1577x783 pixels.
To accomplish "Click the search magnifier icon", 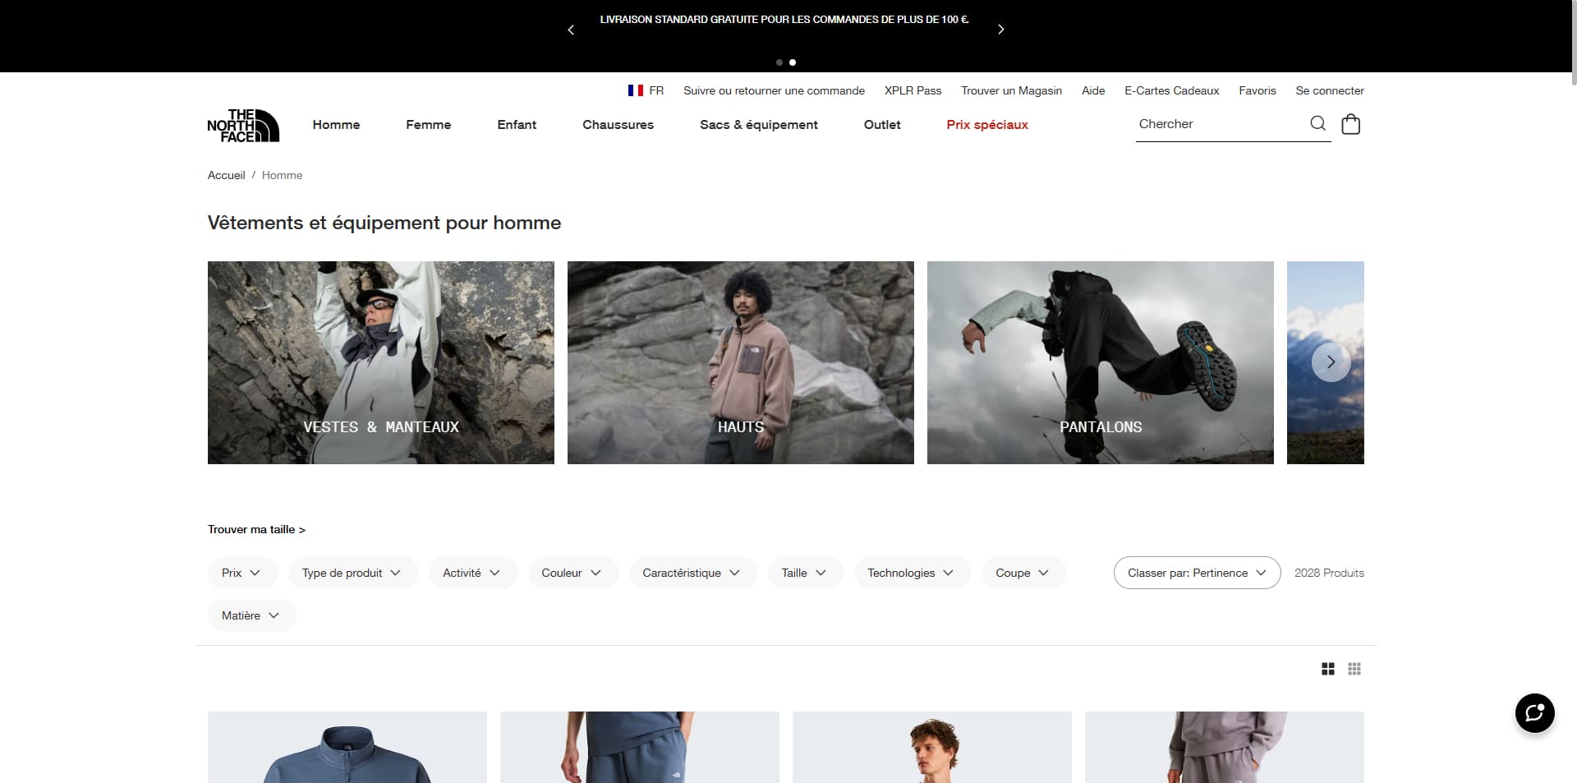I will point(1317,123).
